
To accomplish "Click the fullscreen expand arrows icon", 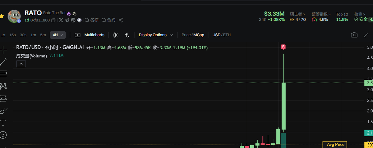I will [366, 35].
